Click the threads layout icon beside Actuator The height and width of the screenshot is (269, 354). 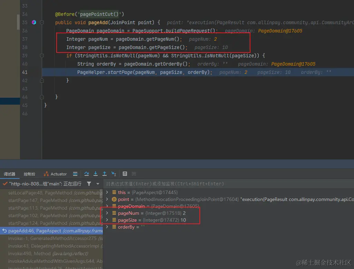click(75, 174)
